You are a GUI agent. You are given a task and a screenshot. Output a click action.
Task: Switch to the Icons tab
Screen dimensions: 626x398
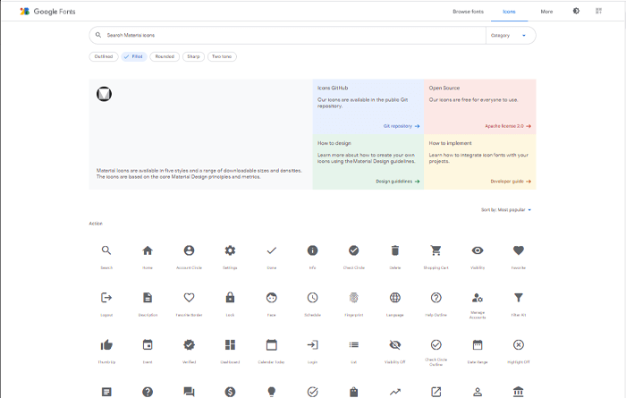point(509,12)
